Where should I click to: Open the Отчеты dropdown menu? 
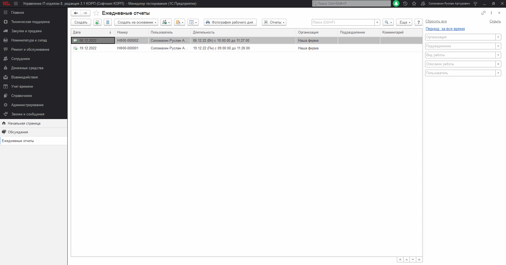(274, 22)
